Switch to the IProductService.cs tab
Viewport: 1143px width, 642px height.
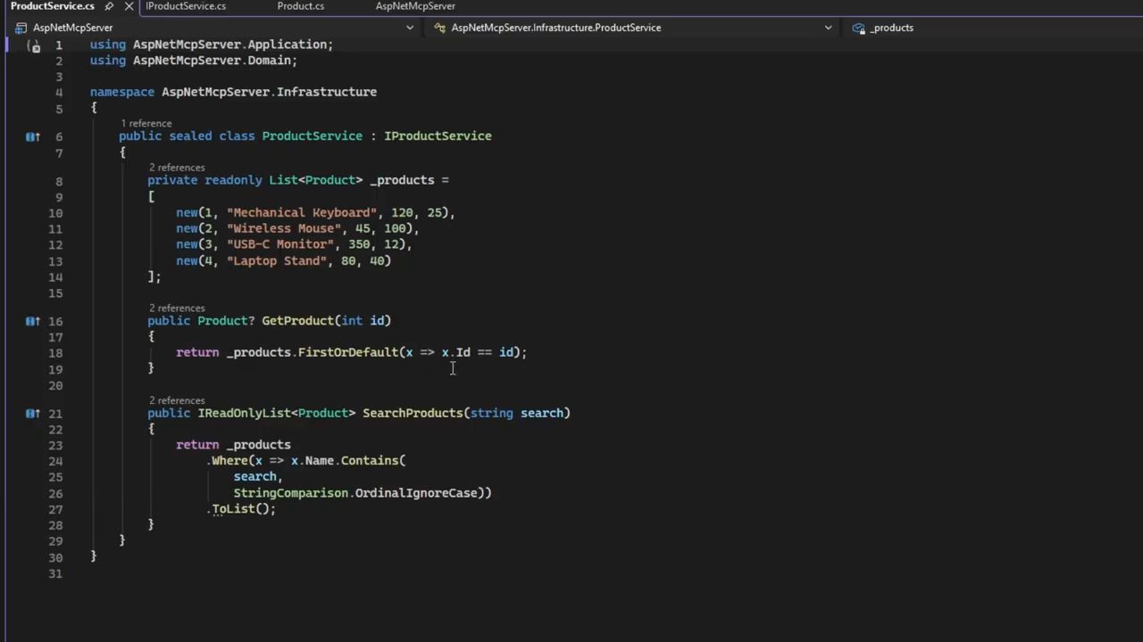point(186,6)
